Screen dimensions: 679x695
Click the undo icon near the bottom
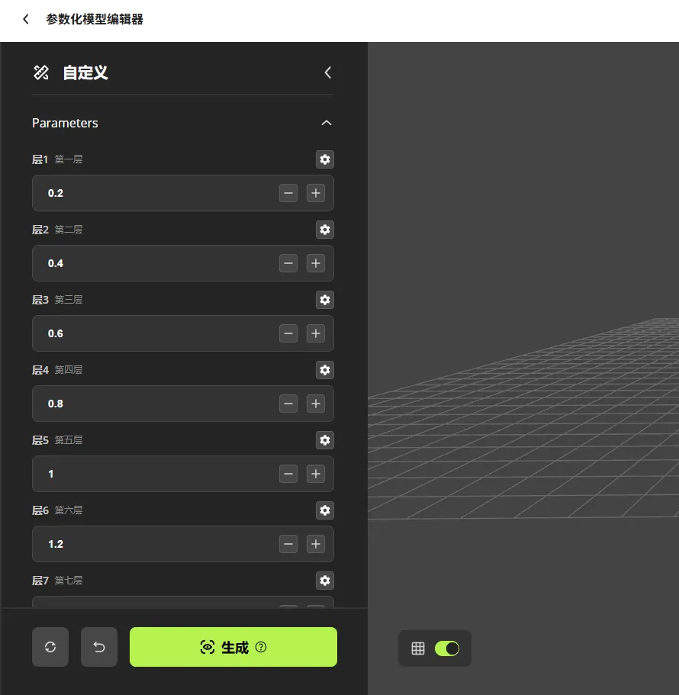98,646
